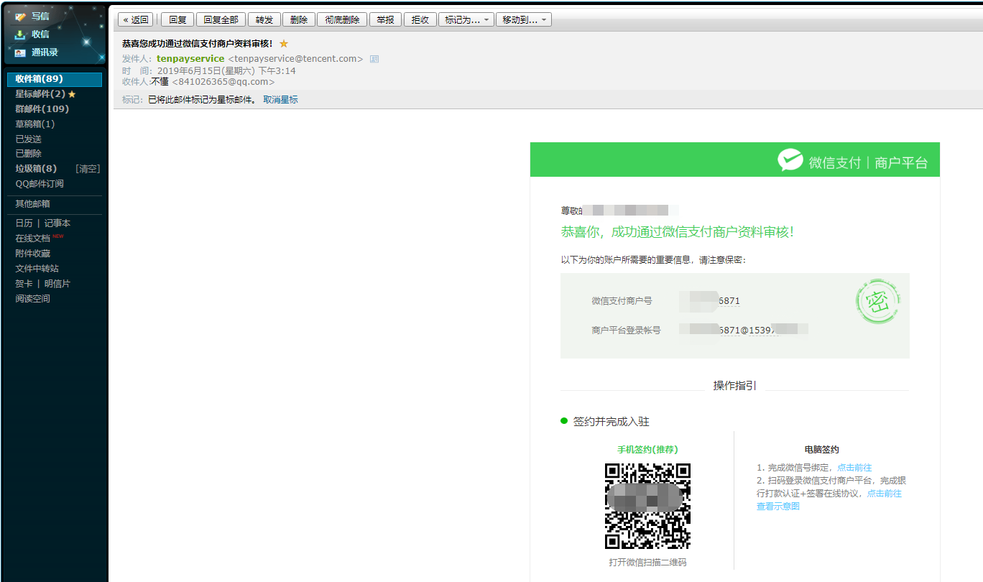Select 垃圾箱(8) folder
983x582 pixels.
tap(36, 169)
